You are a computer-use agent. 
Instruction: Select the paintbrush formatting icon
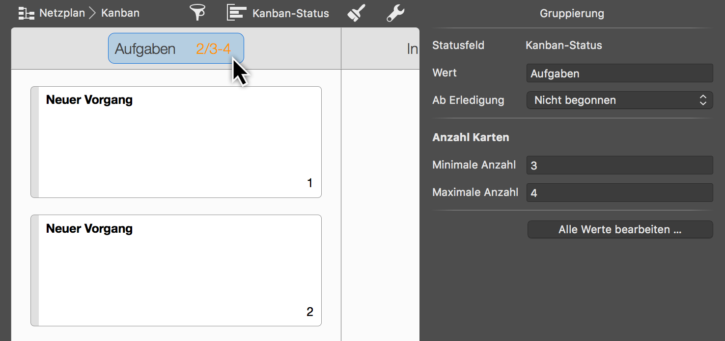point(355,12)
